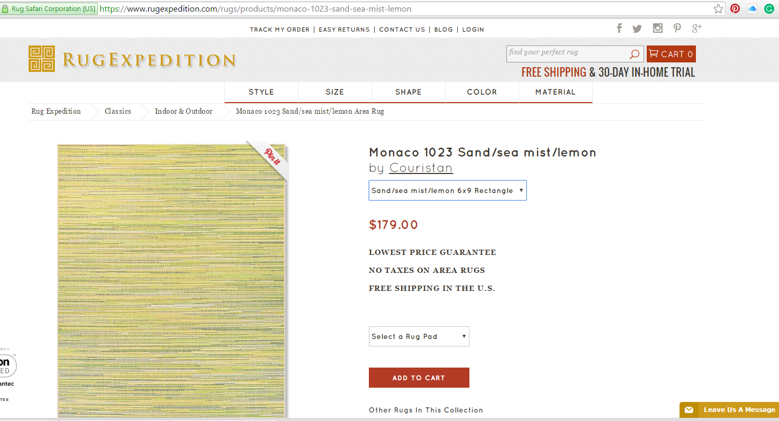Bookmark the page with the star icon
Image resolution: width=779 pixels, height=421 pixels.
(718, 8)
